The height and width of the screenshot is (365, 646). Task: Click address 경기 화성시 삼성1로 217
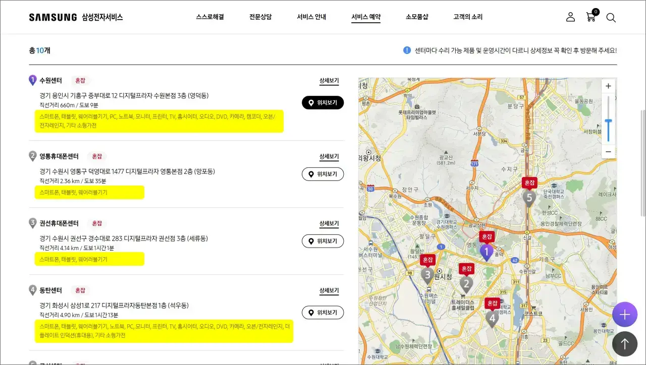point(114,306)
